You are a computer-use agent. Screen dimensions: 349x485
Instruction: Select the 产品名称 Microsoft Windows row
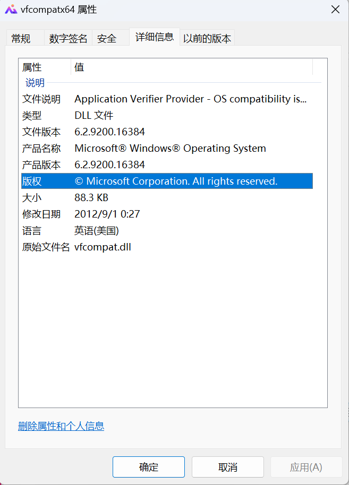pos(159,148)
